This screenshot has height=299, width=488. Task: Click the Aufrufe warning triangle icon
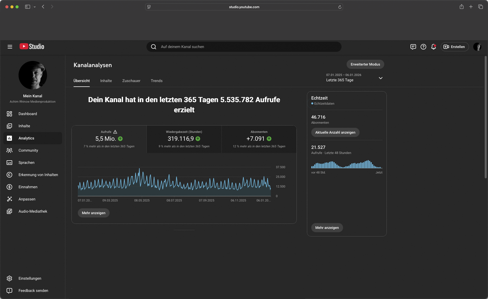[x=115, y=132]
